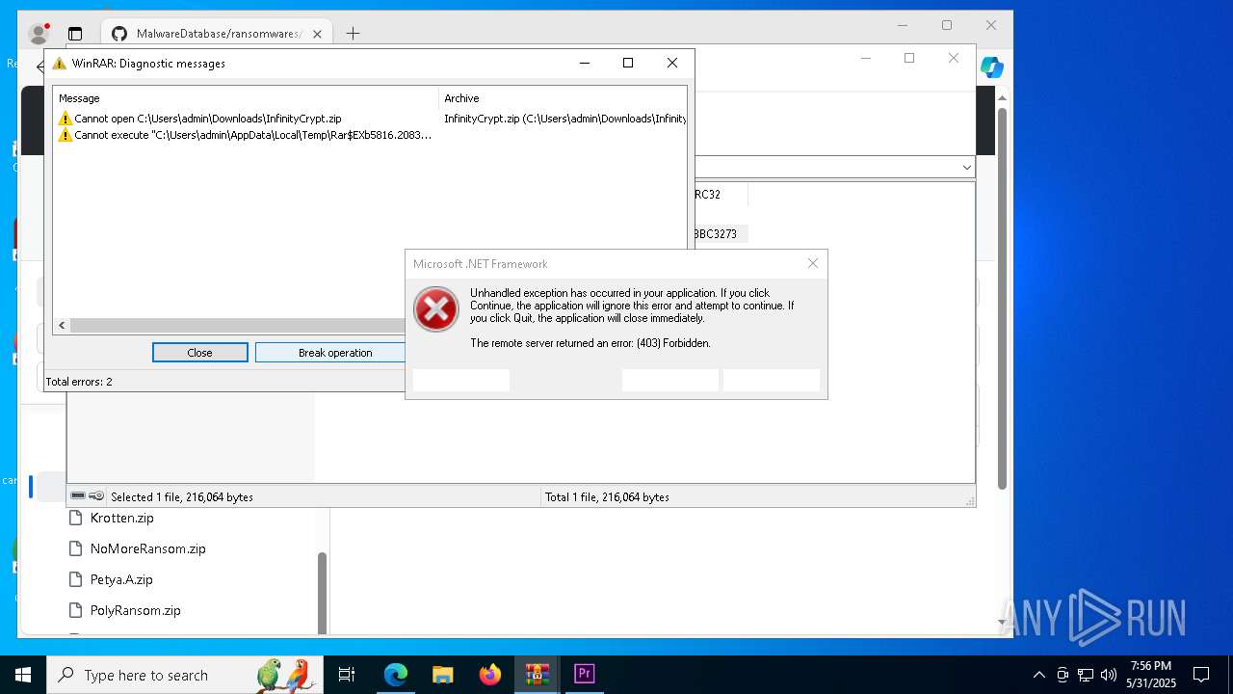The width and height of the screenshot is (1233, 694).
Task: Click the file icon next to PolyRansom.zip
Action: point(75,610)
